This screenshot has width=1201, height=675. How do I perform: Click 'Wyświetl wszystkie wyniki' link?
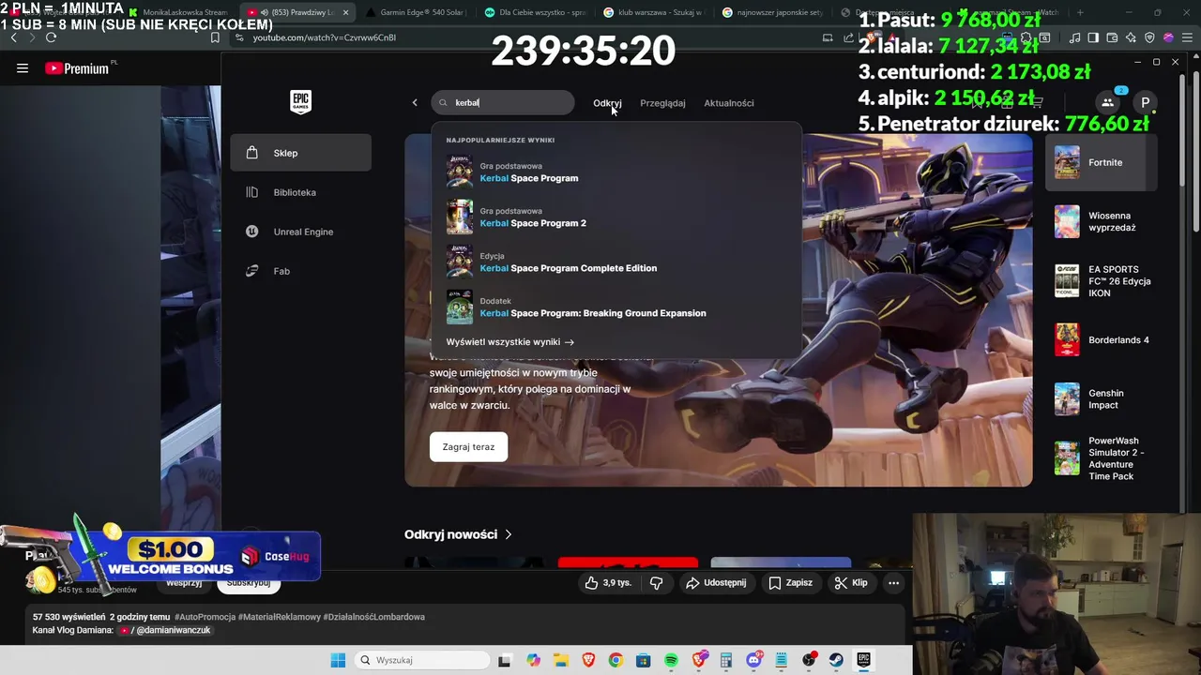pyautogui.click(x=509, y=342)
